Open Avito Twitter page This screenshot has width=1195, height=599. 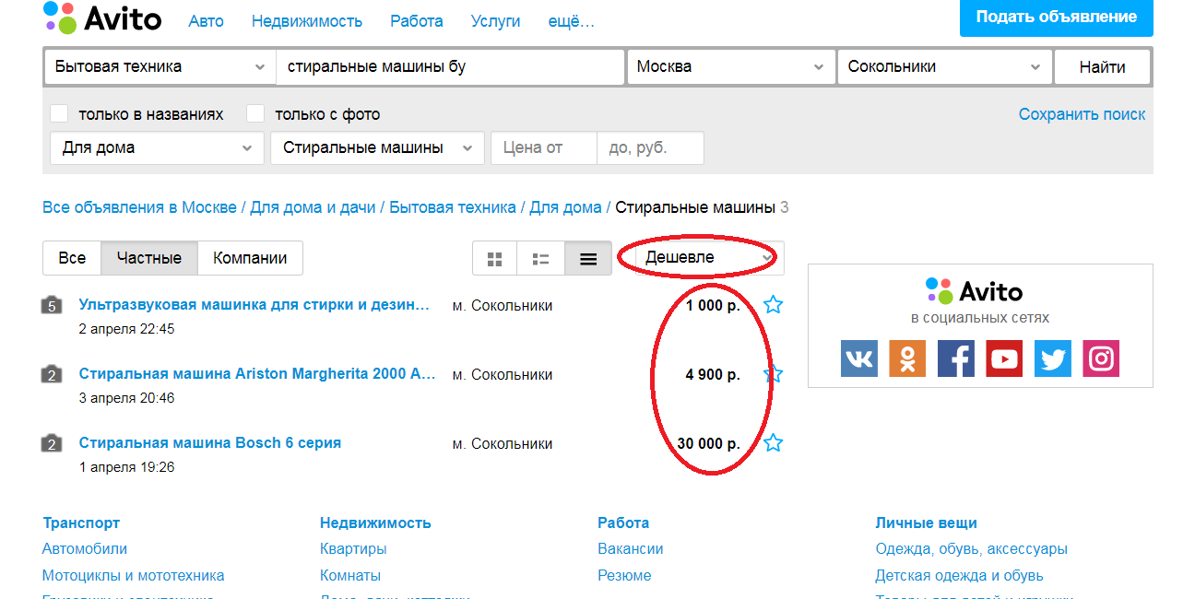[1053, 358]
